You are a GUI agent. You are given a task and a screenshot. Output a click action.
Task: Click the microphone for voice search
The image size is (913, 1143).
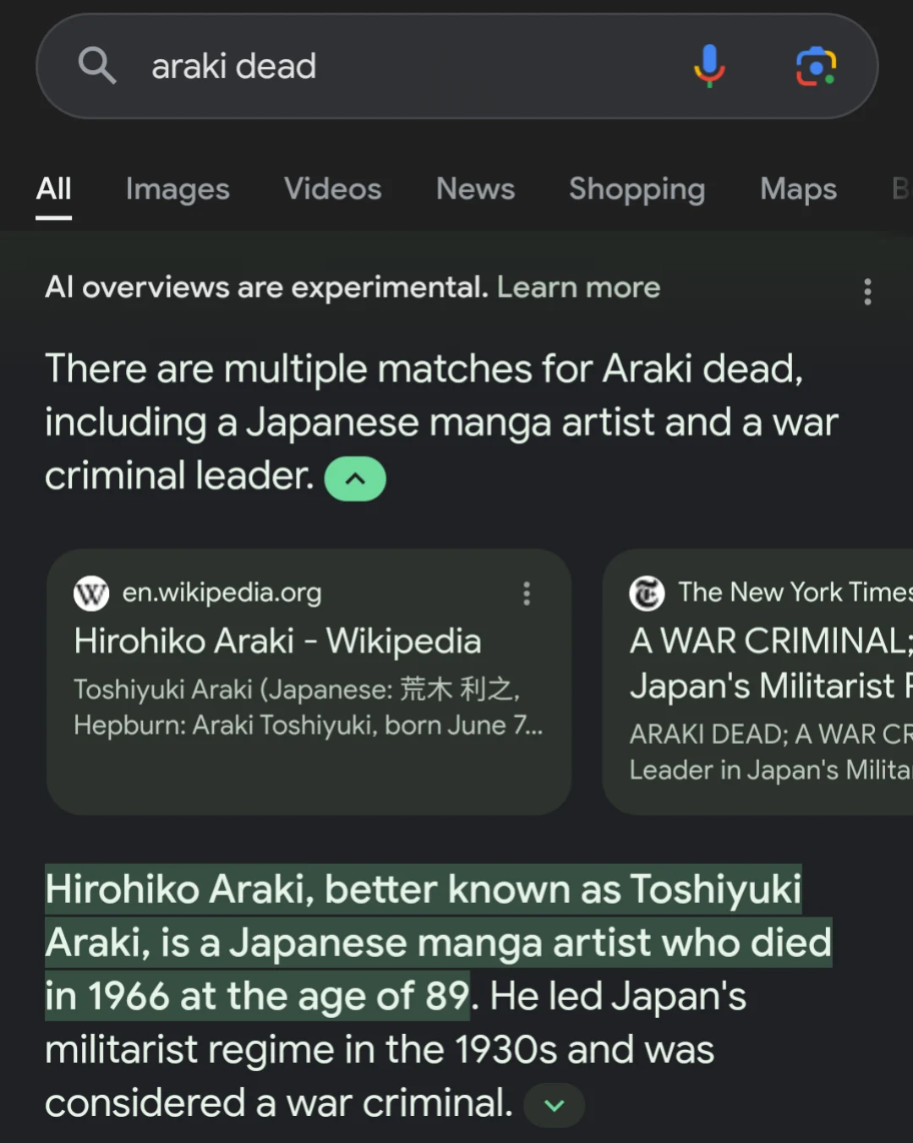[709, 66]
